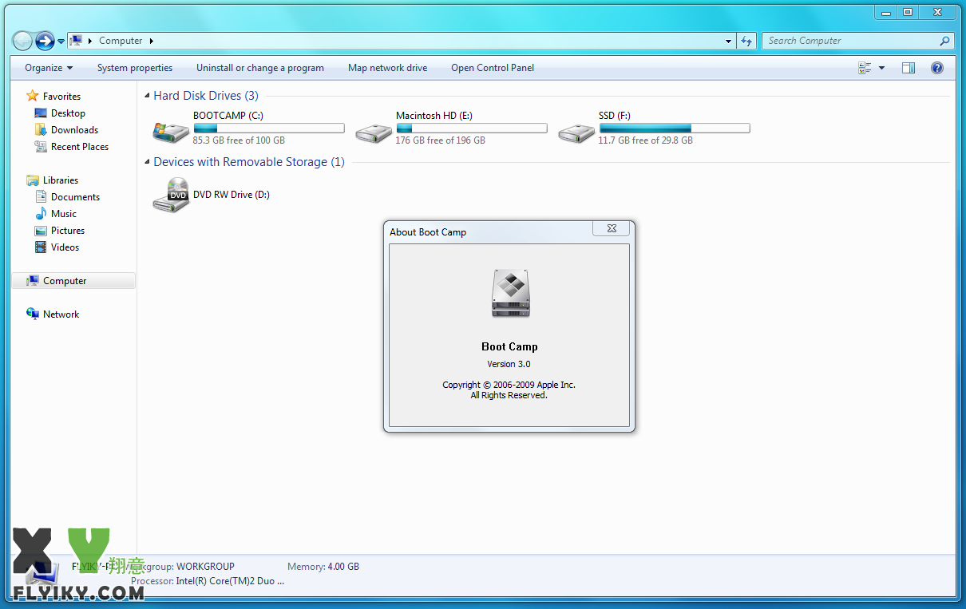Select Libraries in navigation pane
This screenshot has width=966, height=609.
[x=61, y=180]
